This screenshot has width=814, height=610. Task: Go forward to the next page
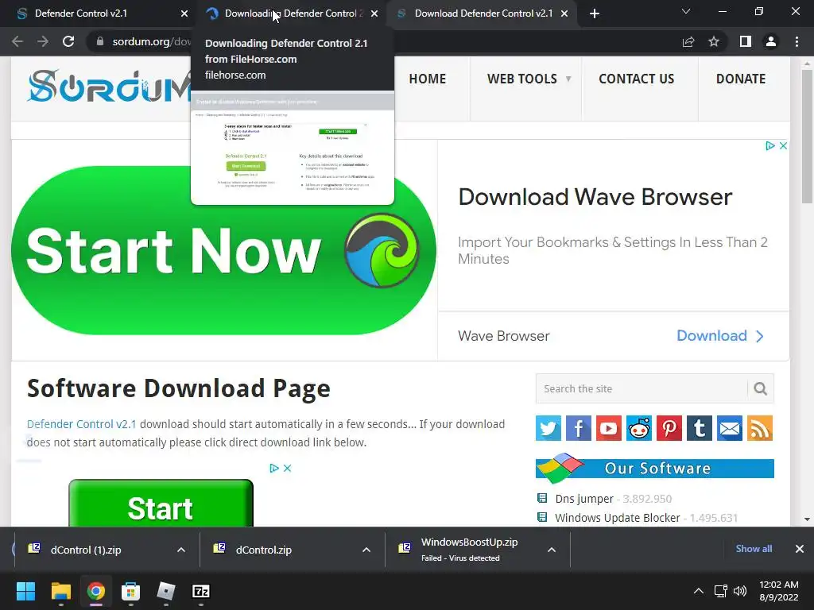pos(43,41)
